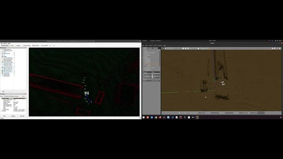Click Add button in Displays panel

3,92
